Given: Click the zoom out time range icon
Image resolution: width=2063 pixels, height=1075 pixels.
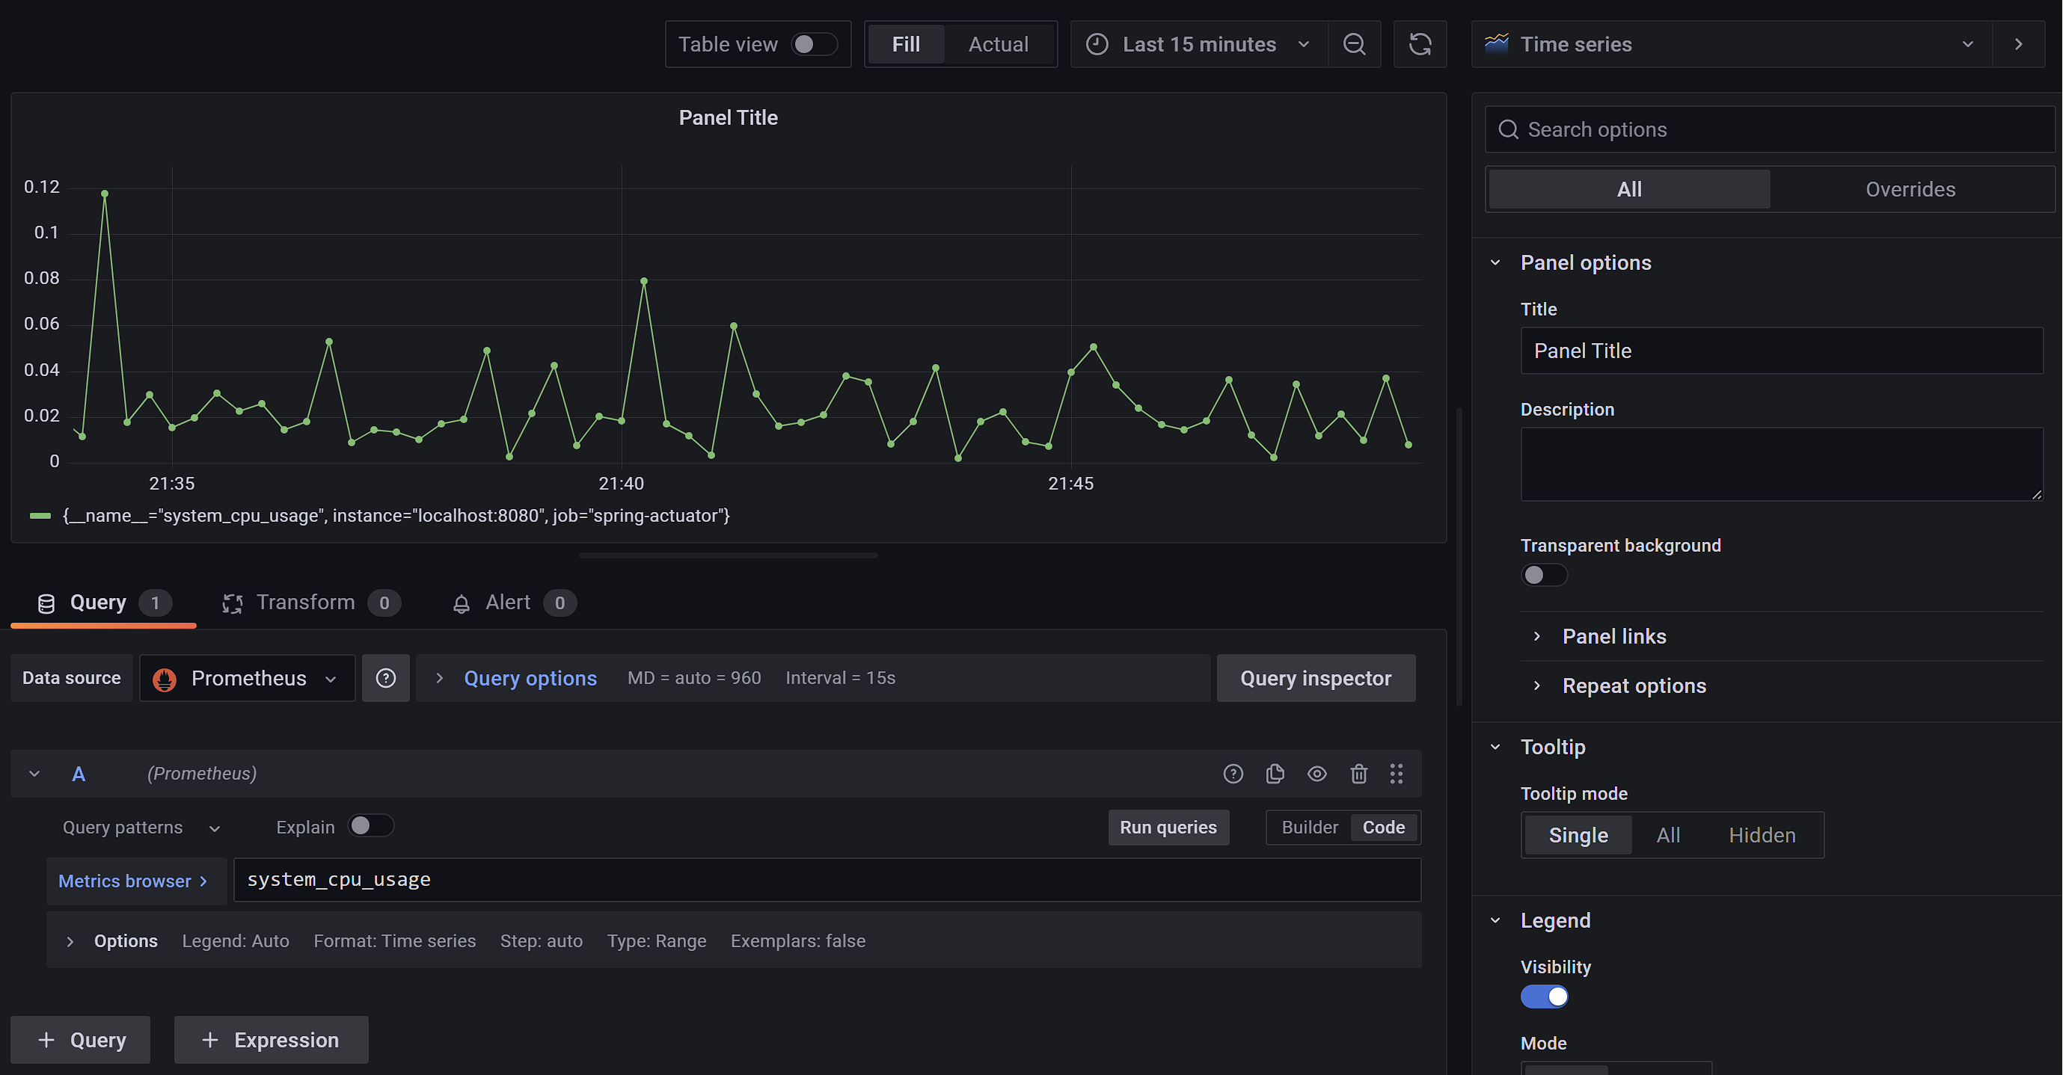Looking at the screenshot, I should [1353, 44].
